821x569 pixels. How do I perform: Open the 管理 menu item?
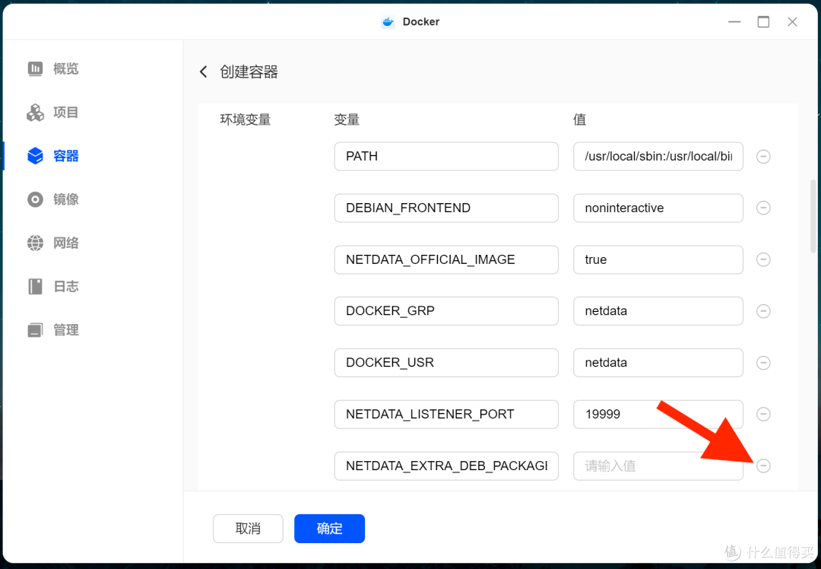pyautogui.click(x=66, y=329)
